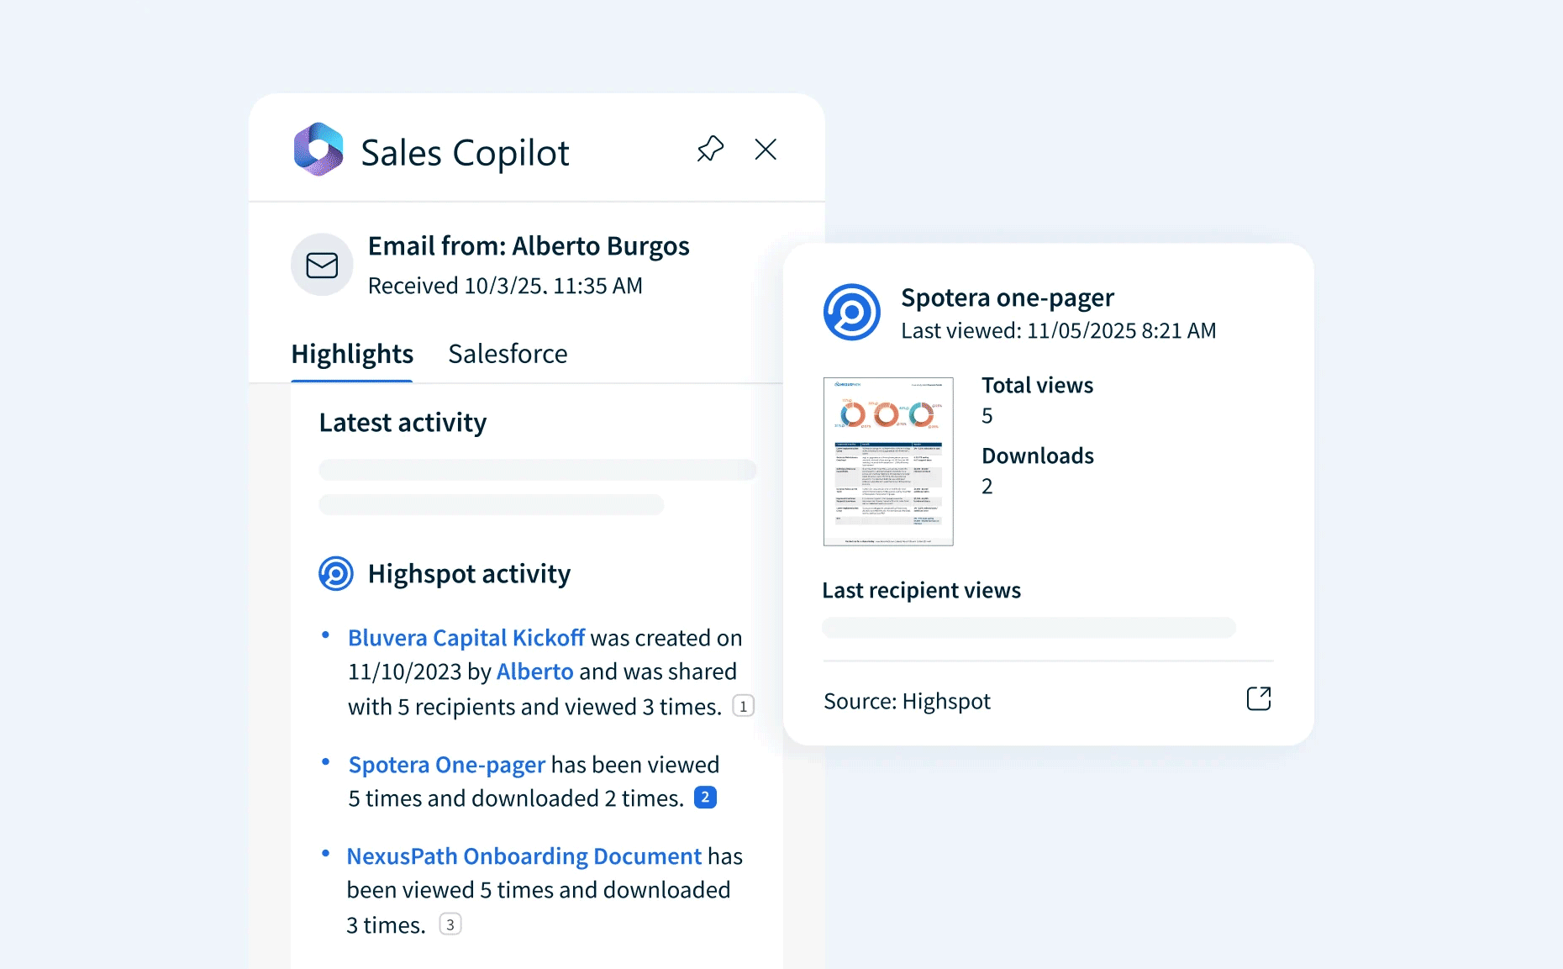Click the email envelope icon
The image size is (1563, 969).
(322, 265)
